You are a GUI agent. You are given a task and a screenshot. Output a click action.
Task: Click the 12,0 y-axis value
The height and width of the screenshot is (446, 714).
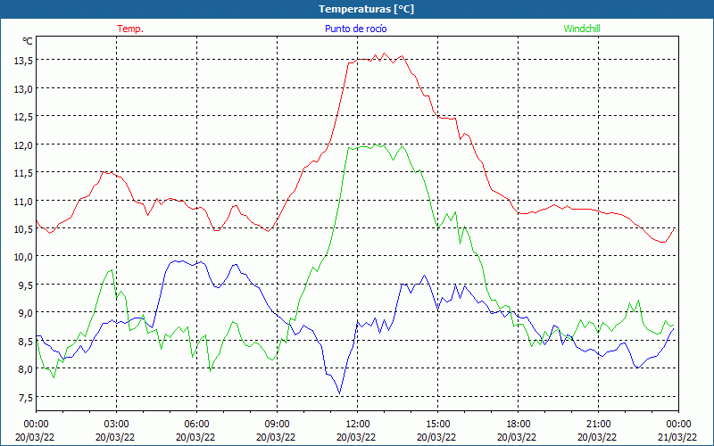coord(23,145)
